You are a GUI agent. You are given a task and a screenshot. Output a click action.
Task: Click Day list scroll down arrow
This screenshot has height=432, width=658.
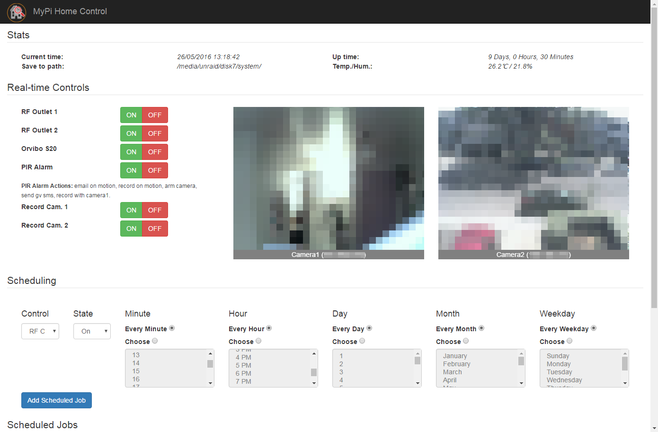click(418, 383)
